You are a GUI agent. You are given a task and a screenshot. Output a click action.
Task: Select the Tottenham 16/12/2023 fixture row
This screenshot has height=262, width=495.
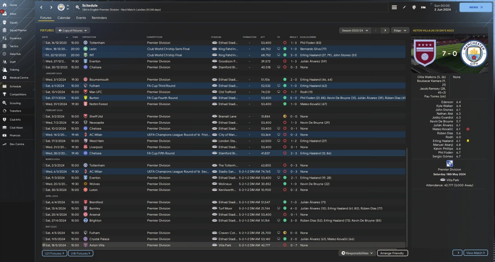tap(224, 43)
